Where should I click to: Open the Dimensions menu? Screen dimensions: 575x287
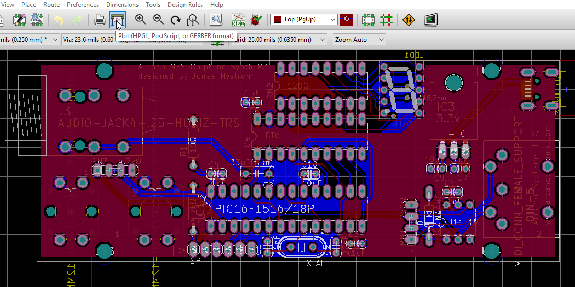point(122,5)
